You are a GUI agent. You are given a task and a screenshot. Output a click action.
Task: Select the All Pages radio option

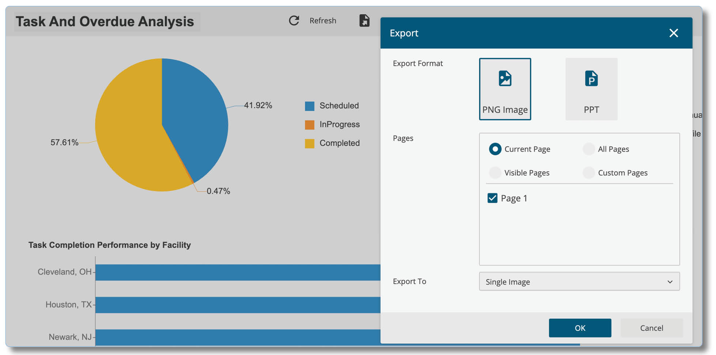coord(589,149)
